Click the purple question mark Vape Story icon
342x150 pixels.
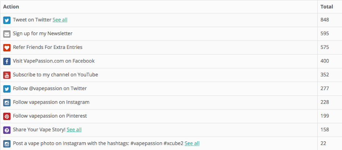(x=7, y=130)
